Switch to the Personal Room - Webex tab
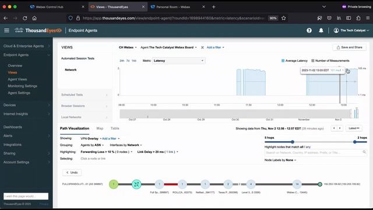Viewport: 373px width, 210px height. click(173, 7)
